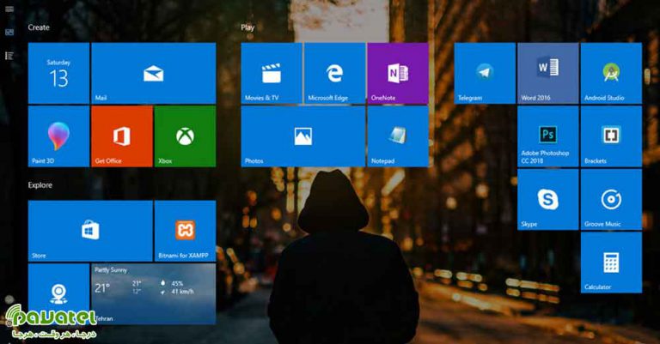Open Groove Music tile
The width and height of the screenshot is (660, 344).
coord(611,200)
